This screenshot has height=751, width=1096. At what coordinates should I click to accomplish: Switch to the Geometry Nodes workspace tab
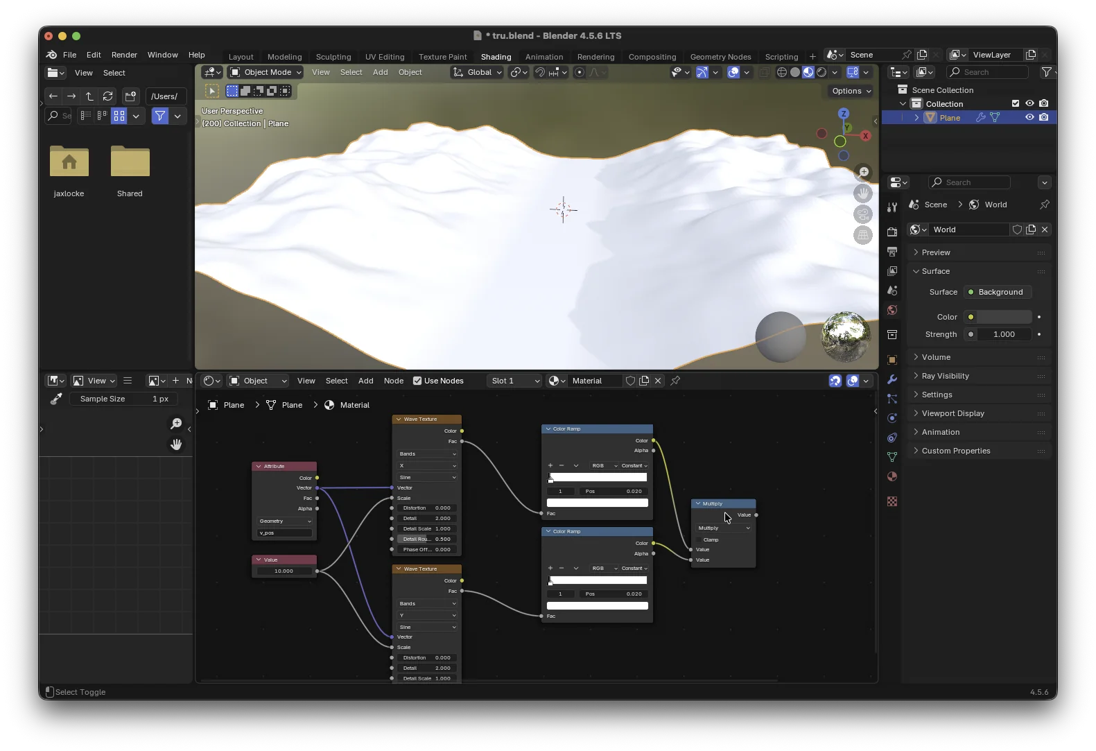[720, 57]
